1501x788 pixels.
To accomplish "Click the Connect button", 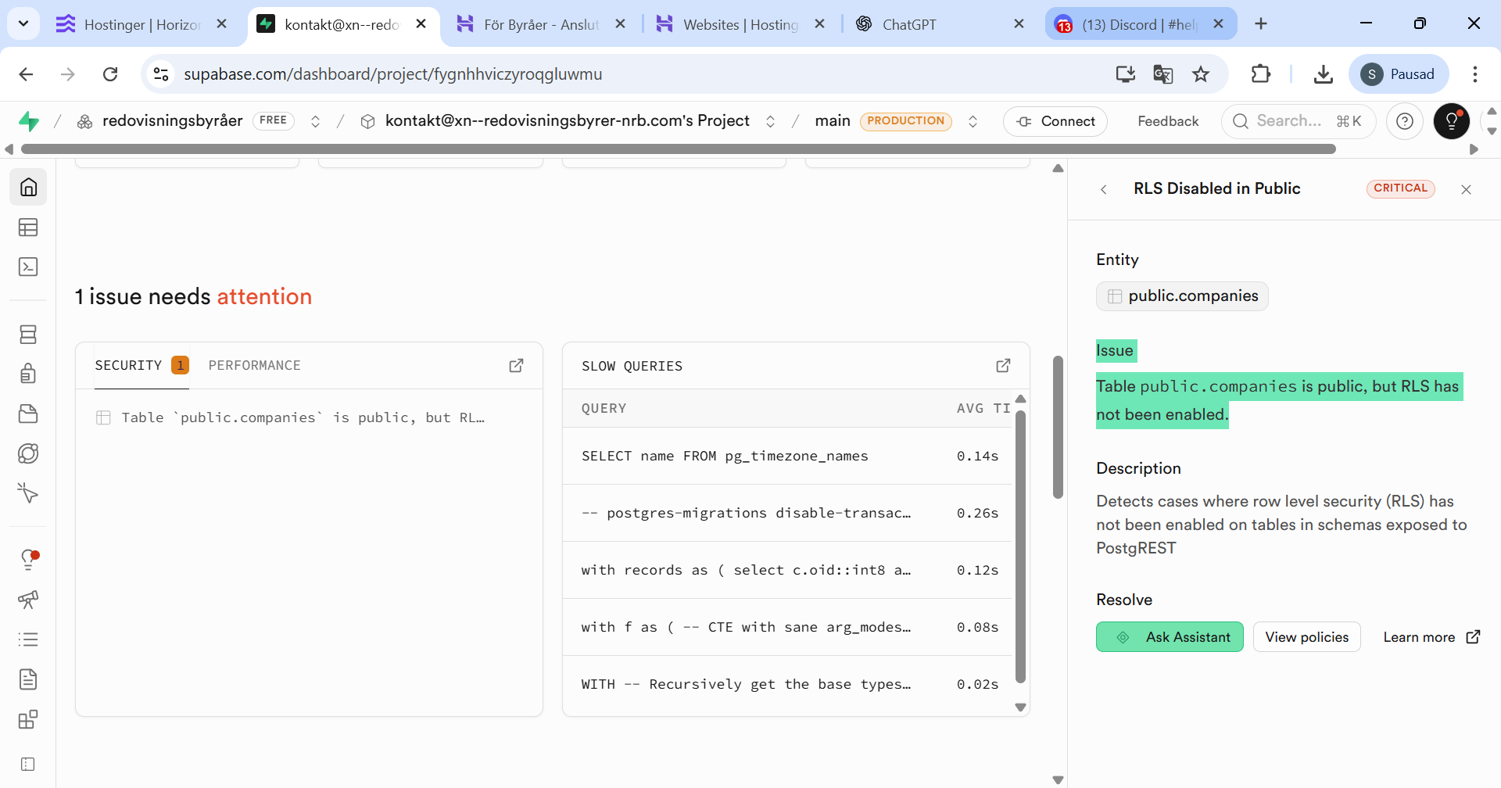I will (1055, 121).
